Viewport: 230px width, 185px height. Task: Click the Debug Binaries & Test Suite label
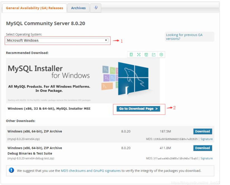coord(30,153)
